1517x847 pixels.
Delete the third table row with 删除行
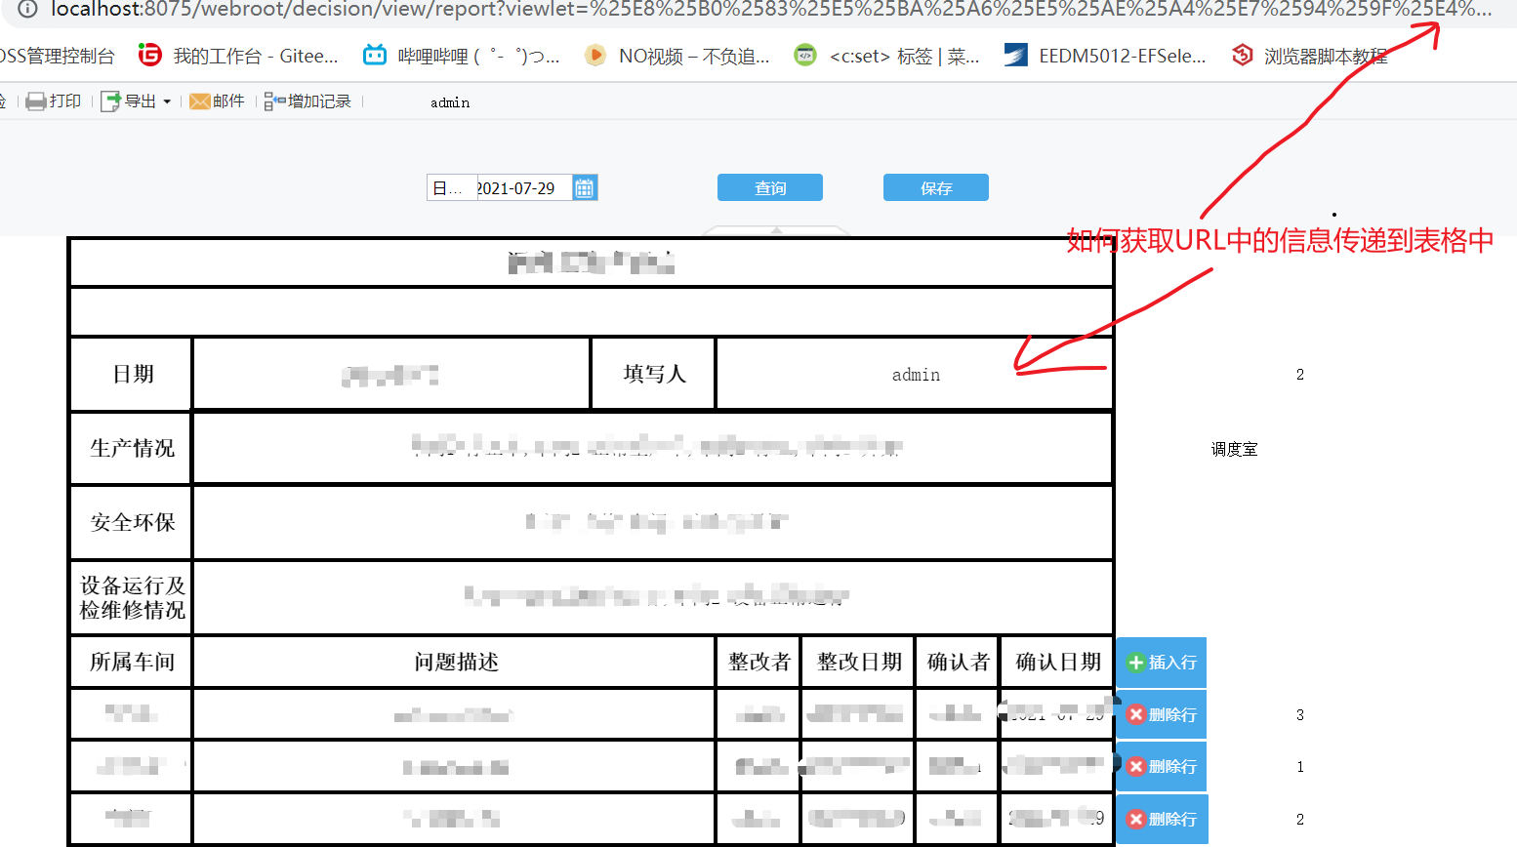tap(1162, 820)
